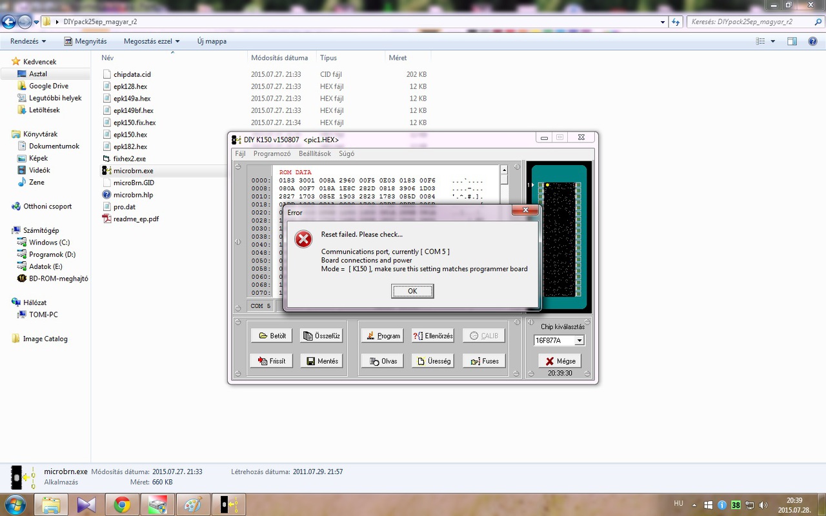
Task: Click the COM 5 tab
Action: [x=261, y=306]
